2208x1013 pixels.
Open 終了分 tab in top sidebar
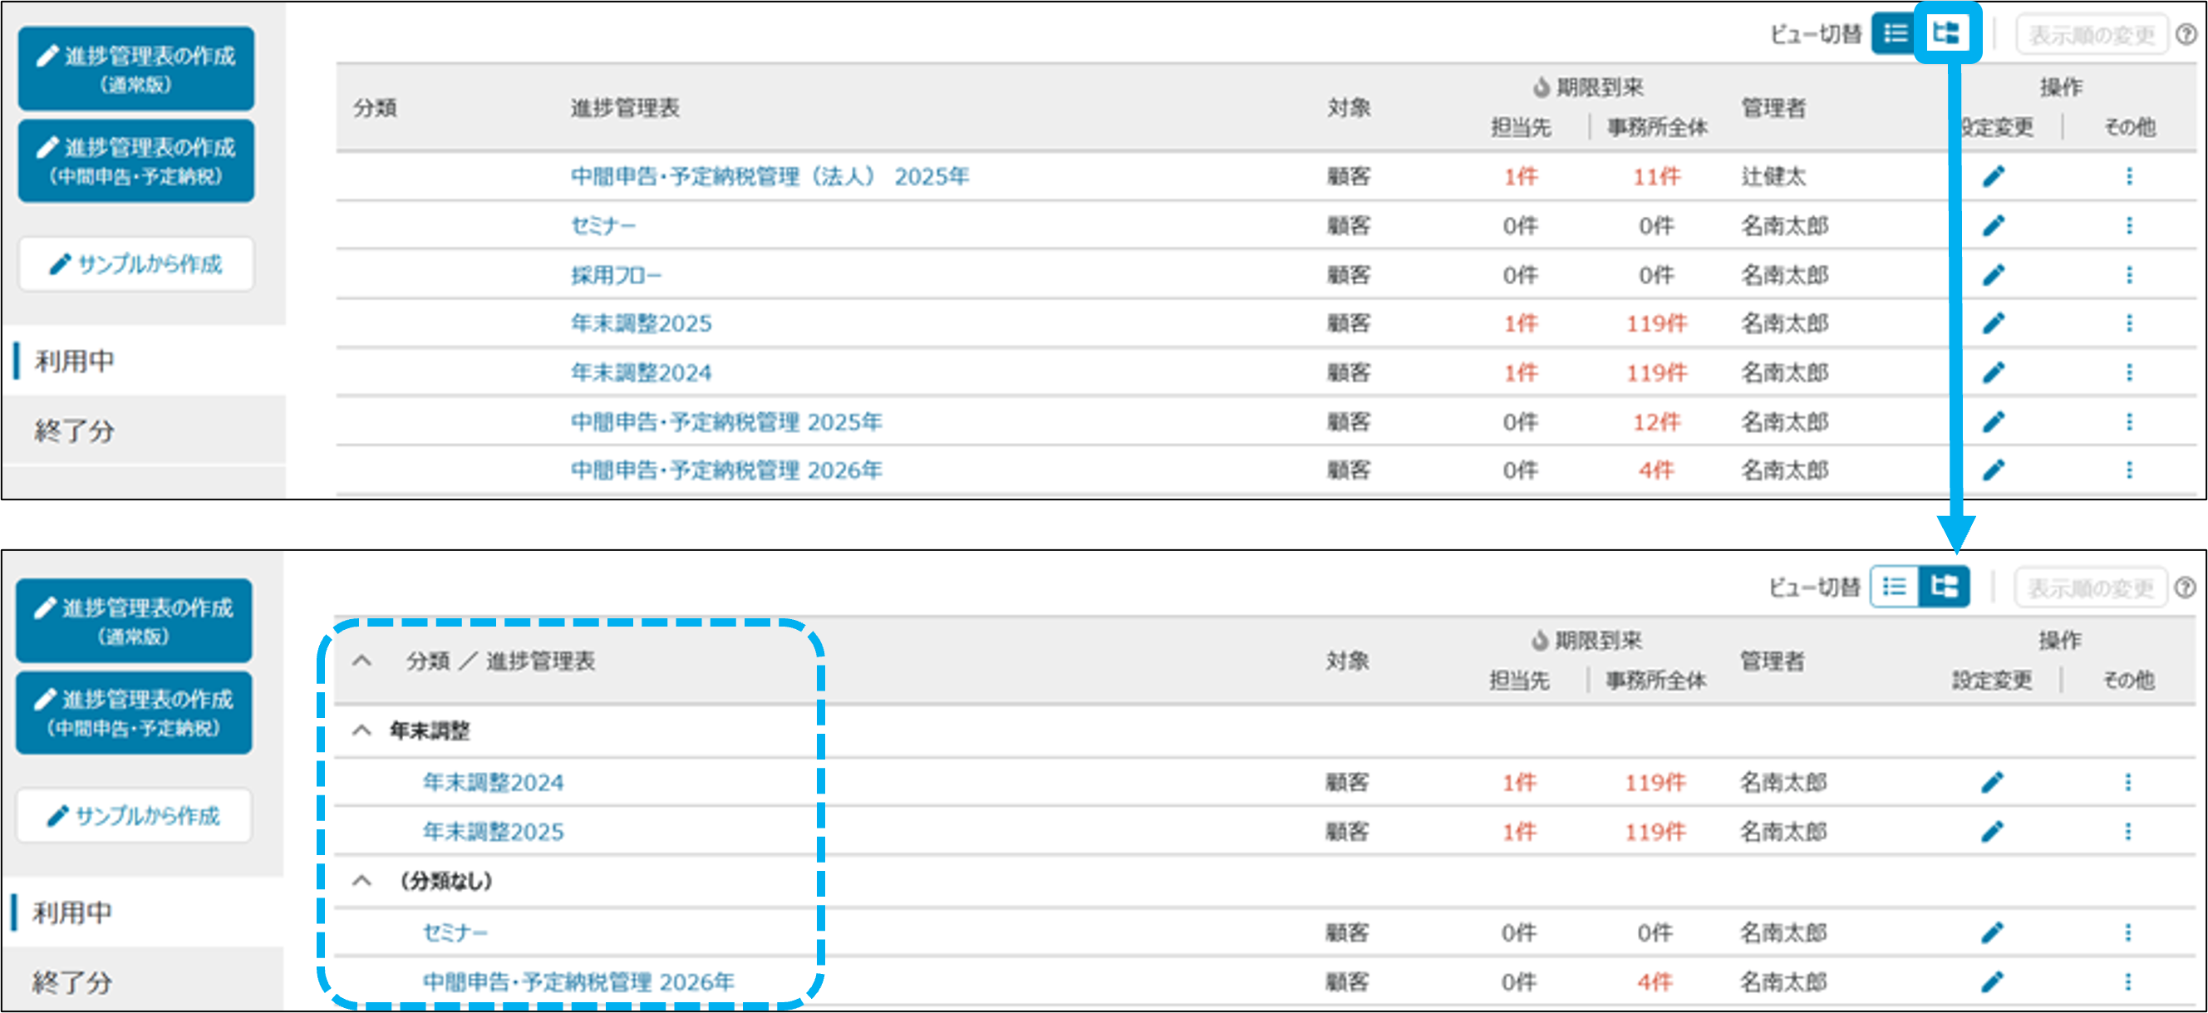coord(75,430)
